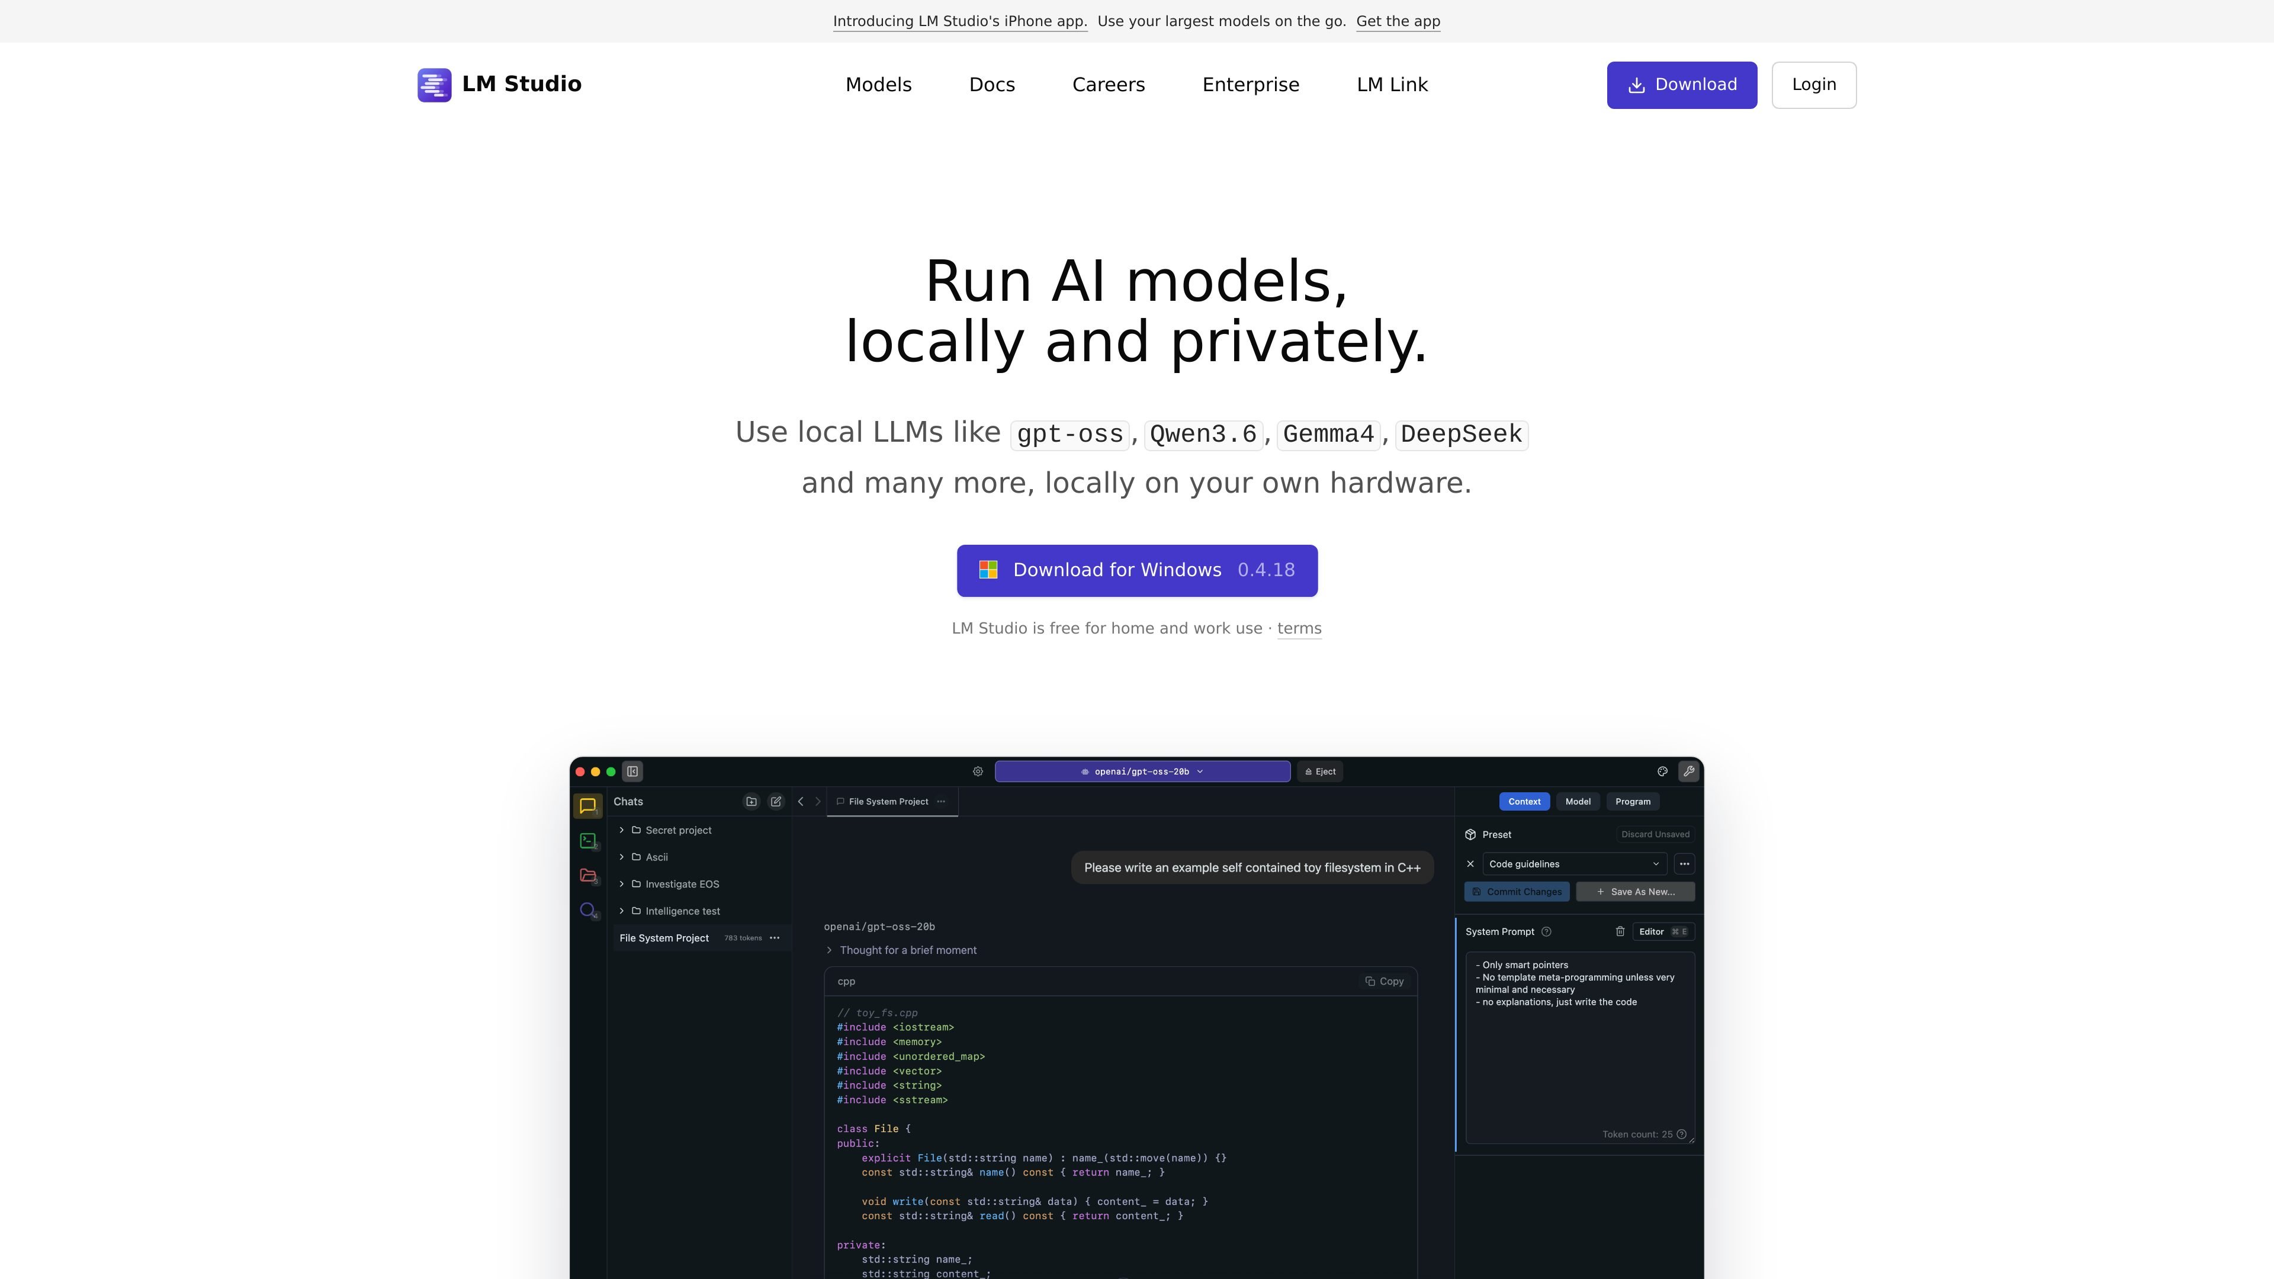Click the help icon beside System Prompt

(1546, 931)
